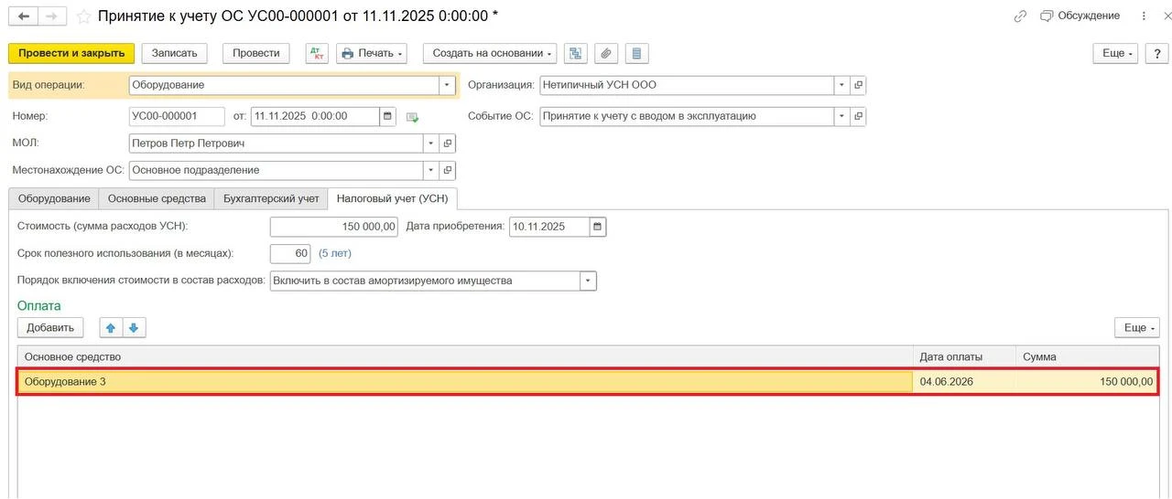Click green icon beside document date
This screenshot has width=1172, height=499.
click(x=412, y=117)
